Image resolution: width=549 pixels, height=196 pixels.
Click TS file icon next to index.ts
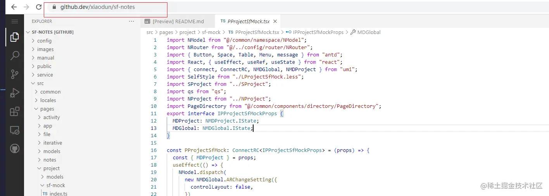(45, 194)
